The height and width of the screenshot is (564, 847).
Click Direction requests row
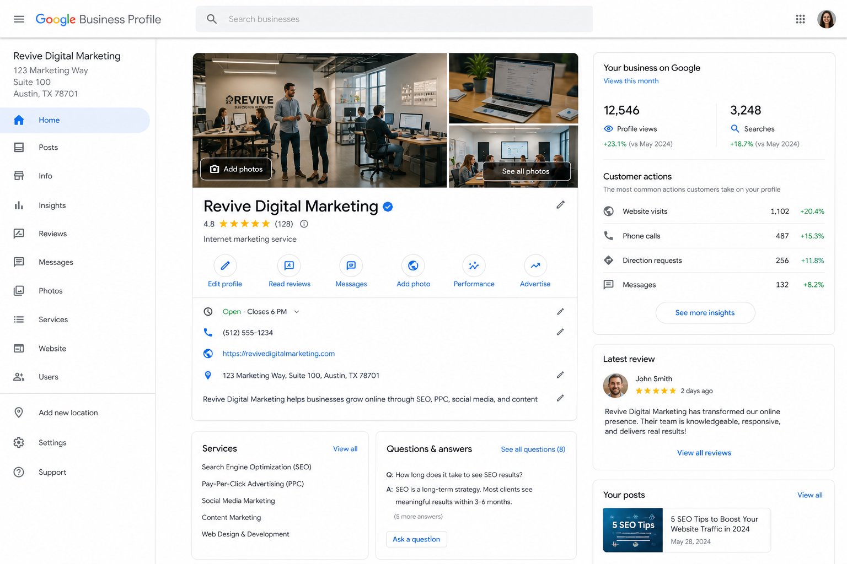[x=714, y=261]
